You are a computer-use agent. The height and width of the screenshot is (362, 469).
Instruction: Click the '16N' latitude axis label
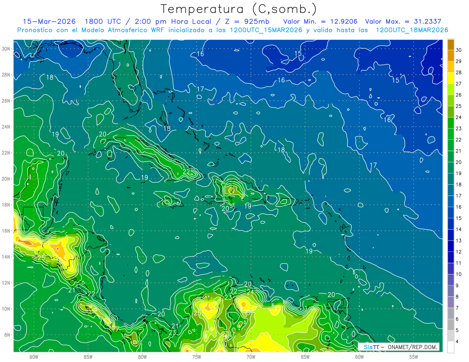tap(6, 231)
